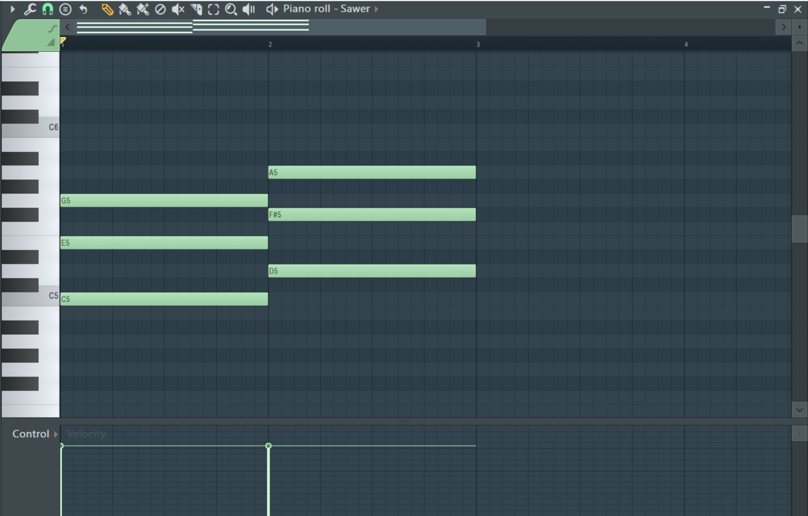The width and height of the screenshot is (808, 516).
Task: Select the Slice tool
Action: [196, 9]
